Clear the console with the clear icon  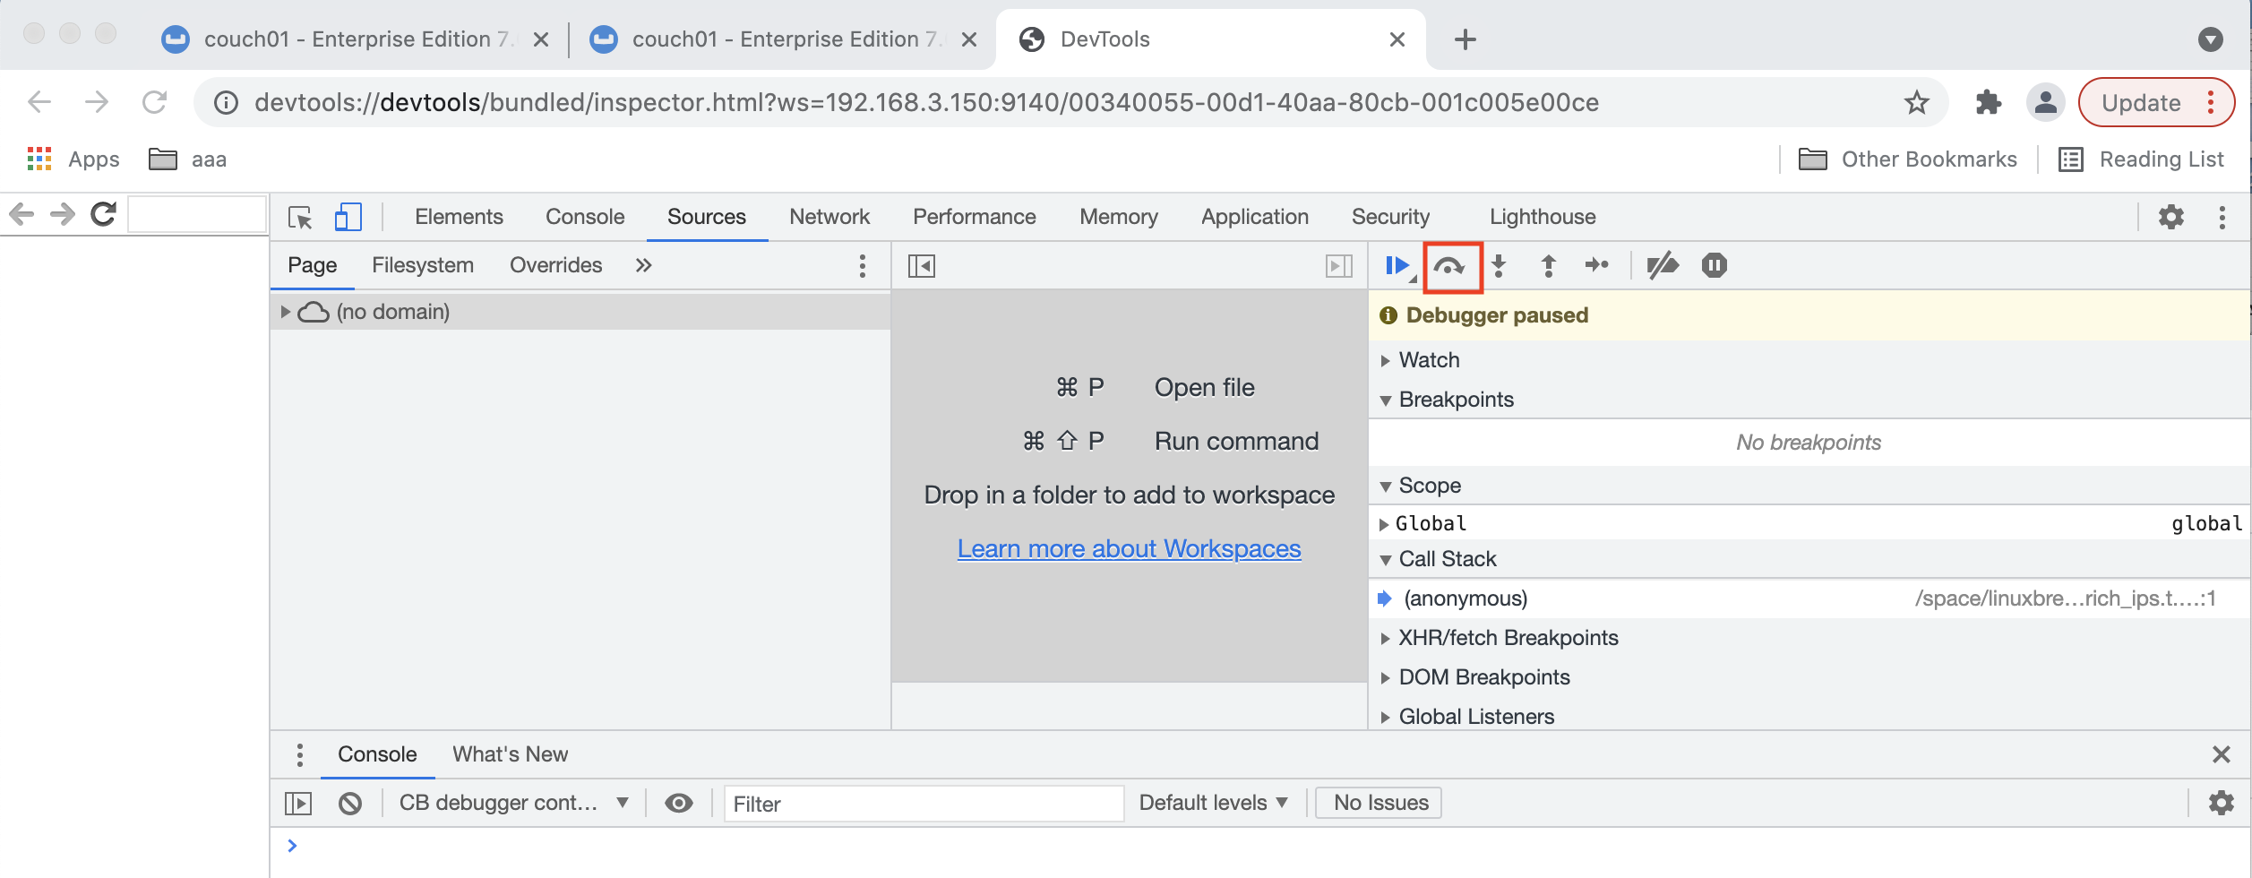351,803
